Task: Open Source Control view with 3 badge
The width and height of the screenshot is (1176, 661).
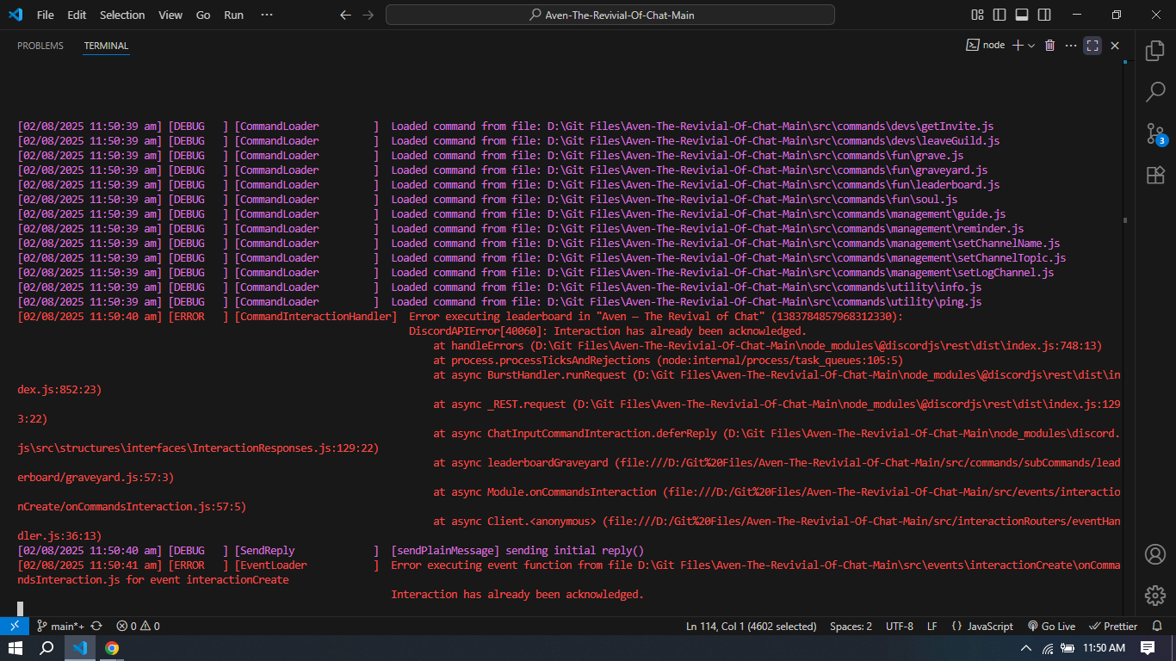Action: pos(1154,133)
